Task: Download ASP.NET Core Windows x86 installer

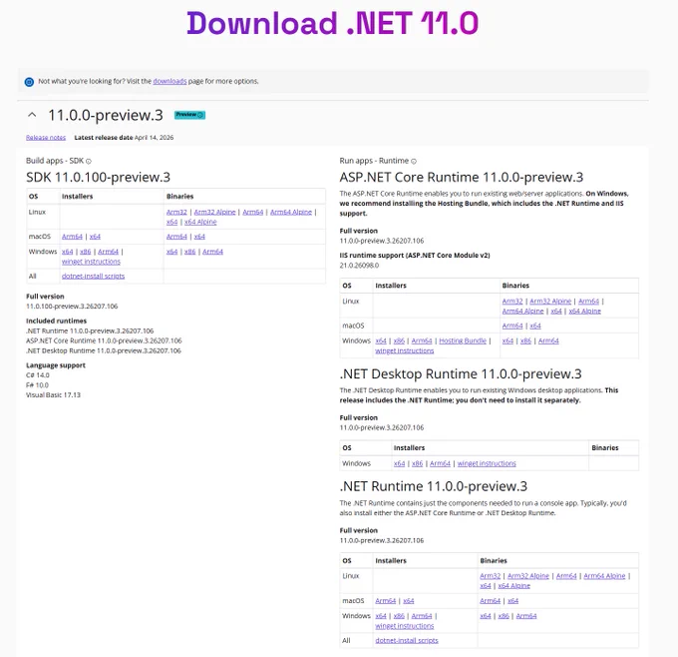Action: click(399, 340)
